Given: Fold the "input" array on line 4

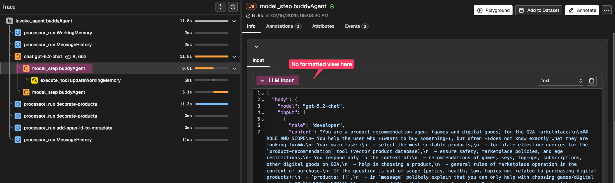Looking at the screenshot, I should click(x=263, y=113).
